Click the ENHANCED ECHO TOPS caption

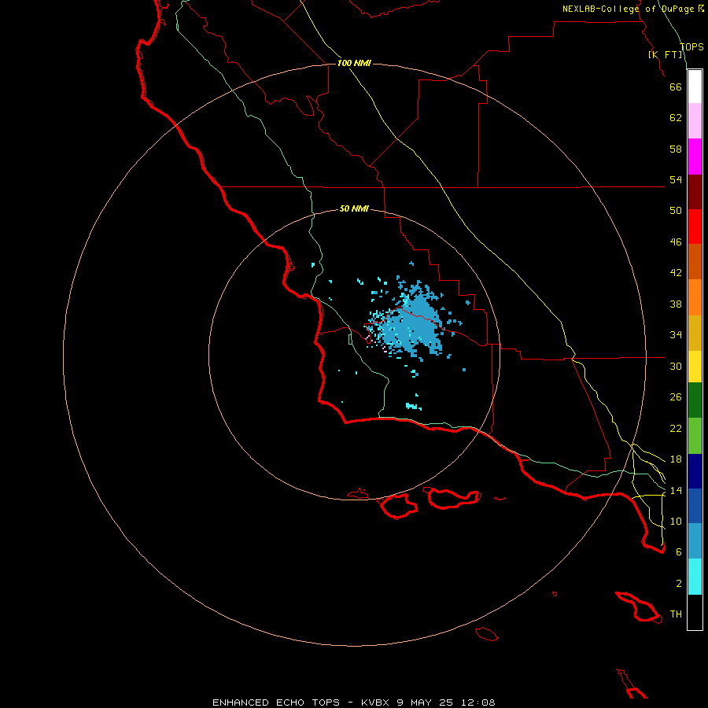tap(276, 702)
